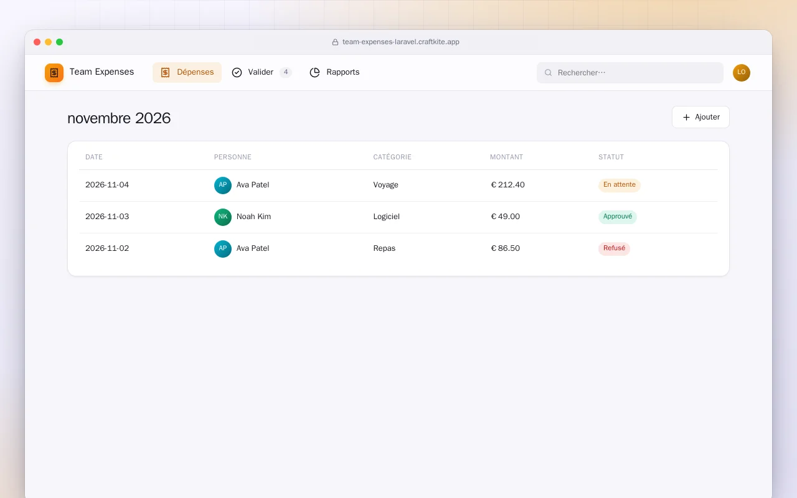This screenshot has width=797, height=498.
Task: Switch to the Valider tab
Action: [262, 72]
